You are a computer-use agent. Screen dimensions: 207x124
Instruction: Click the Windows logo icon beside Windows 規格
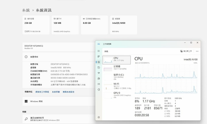click(26, 101)
